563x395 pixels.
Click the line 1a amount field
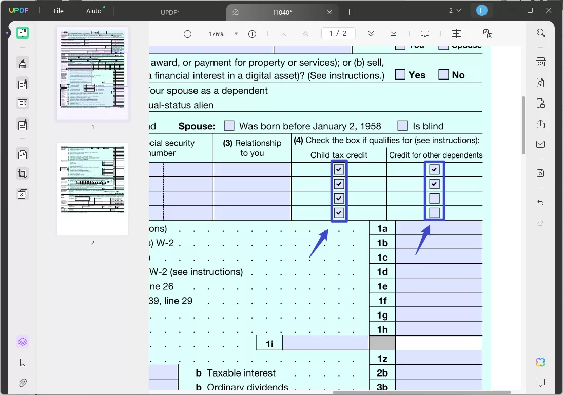coord(439,228)
